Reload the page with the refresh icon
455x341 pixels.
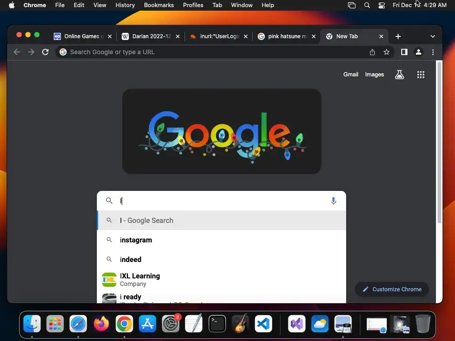click(45, 52)
